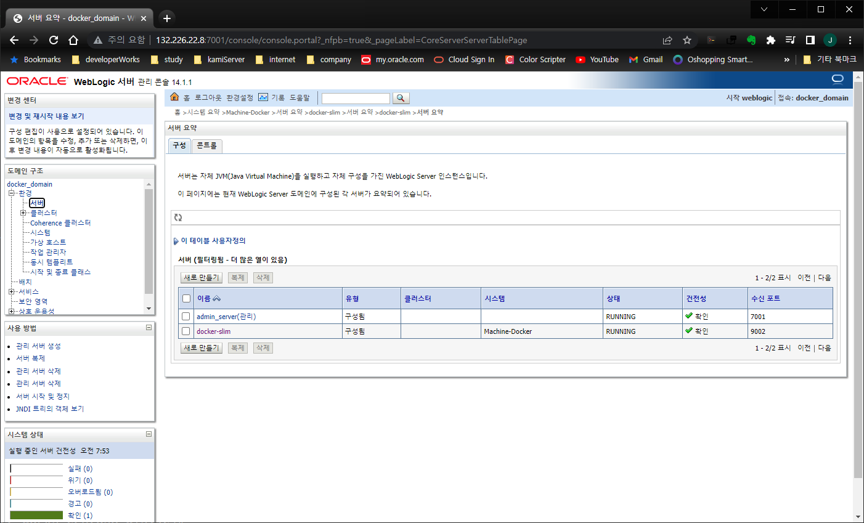Reload the page with the browser refresh icon
The height and width of the screenshot is (523, 864).
click(x=54, y=40)
